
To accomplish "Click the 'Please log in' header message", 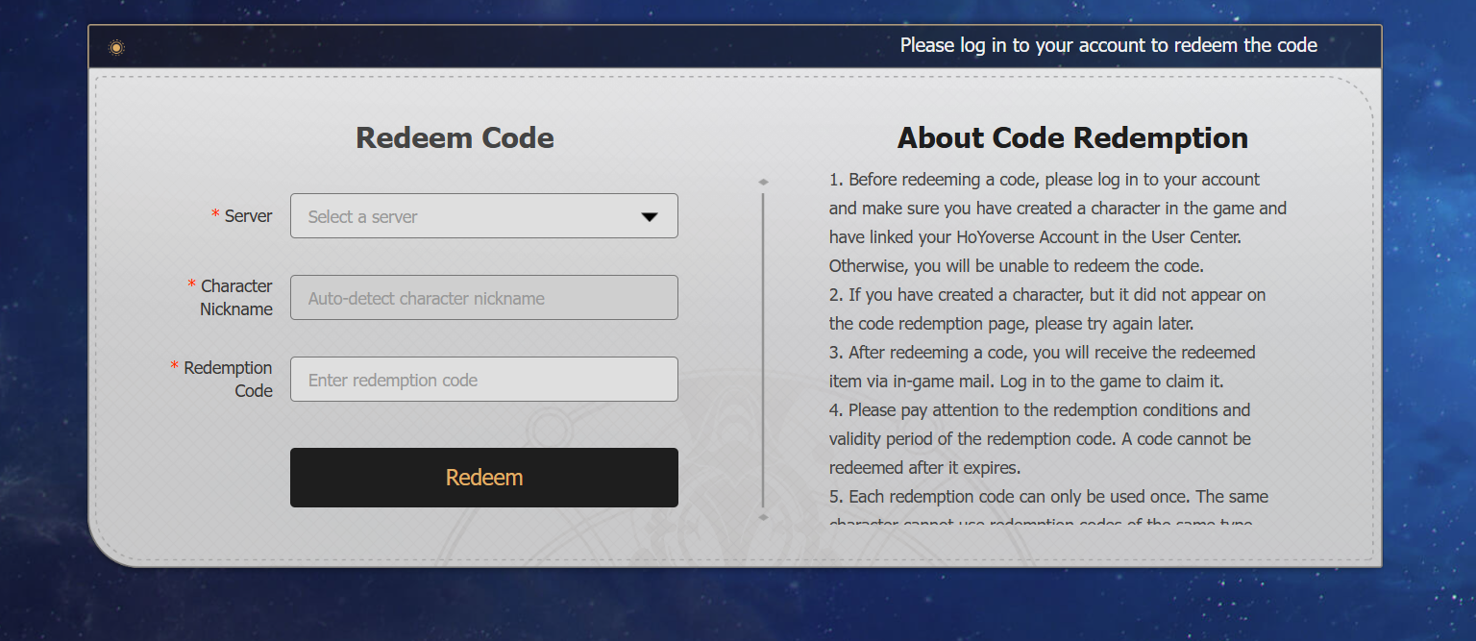I will coord(1108,45).
